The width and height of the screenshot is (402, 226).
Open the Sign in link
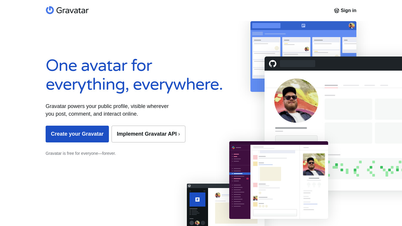click(x=345, y=11)
